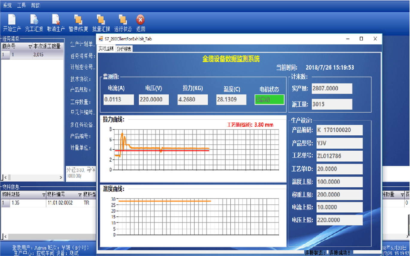
Task: Click the S7_200ClientForExhibit_Tab window title icon
Action: [x=101, y=39]
